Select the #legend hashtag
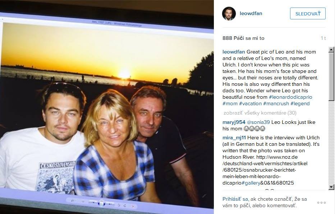 coord(300,103)
